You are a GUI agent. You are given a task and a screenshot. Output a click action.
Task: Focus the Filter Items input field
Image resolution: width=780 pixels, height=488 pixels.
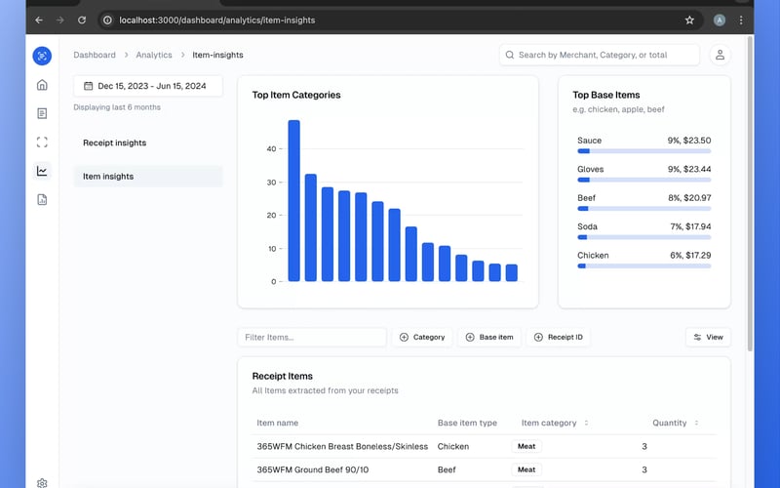pos(312,337)
